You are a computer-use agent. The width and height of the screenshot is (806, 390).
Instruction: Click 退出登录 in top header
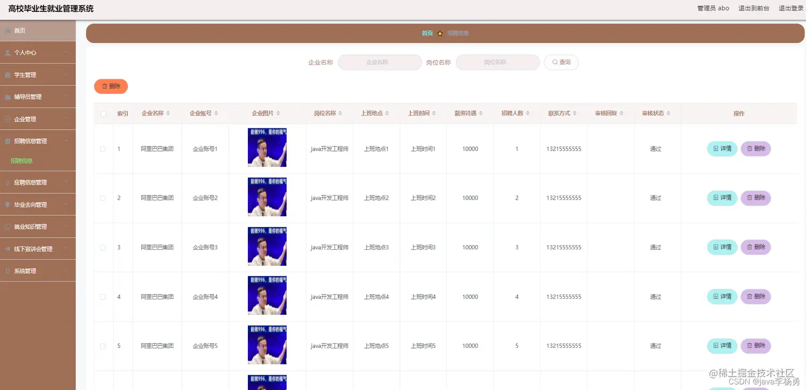click(791, 8)
